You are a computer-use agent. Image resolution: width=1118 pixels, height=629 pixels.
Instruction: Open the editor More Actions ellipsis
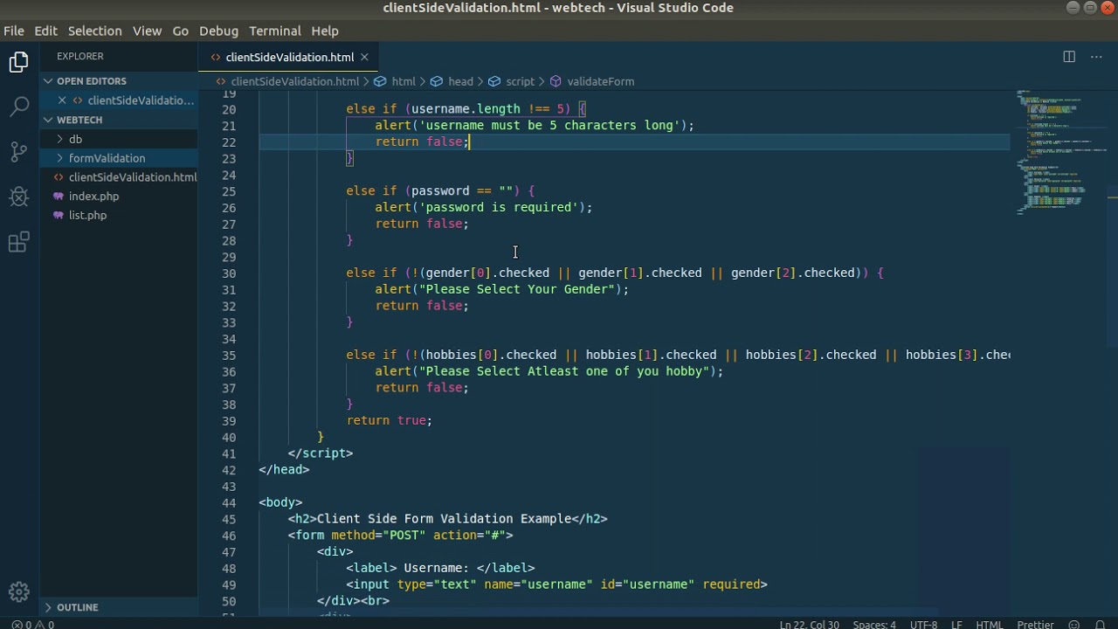point(1097,57)
